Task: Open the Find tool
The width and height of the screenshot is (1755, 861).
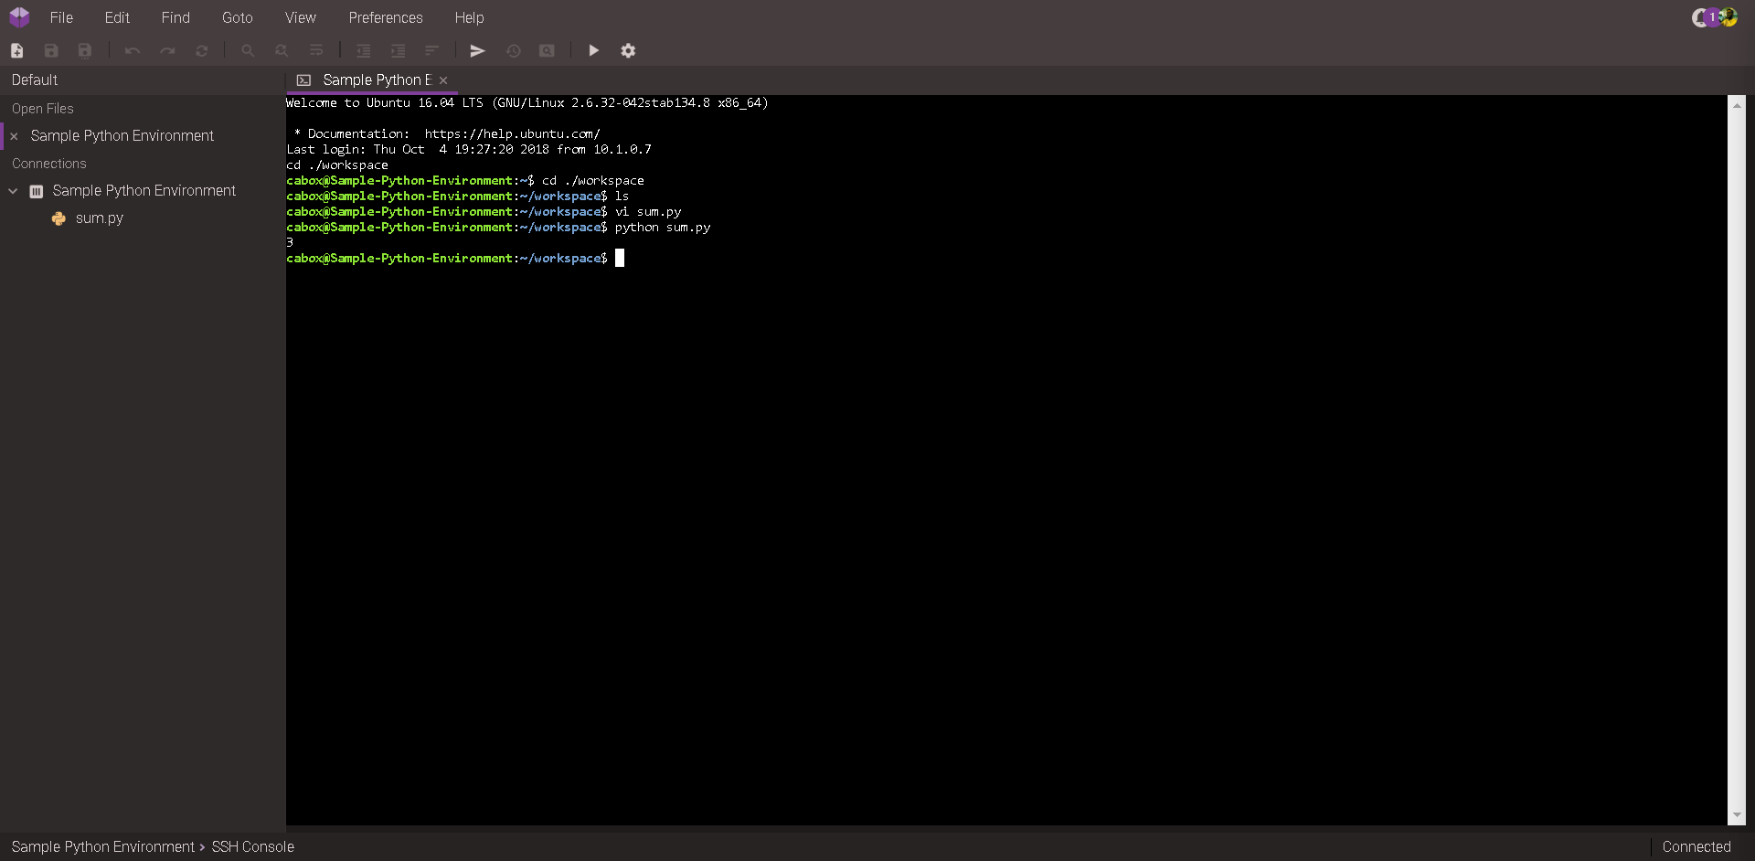Action: tap(248, 51)
